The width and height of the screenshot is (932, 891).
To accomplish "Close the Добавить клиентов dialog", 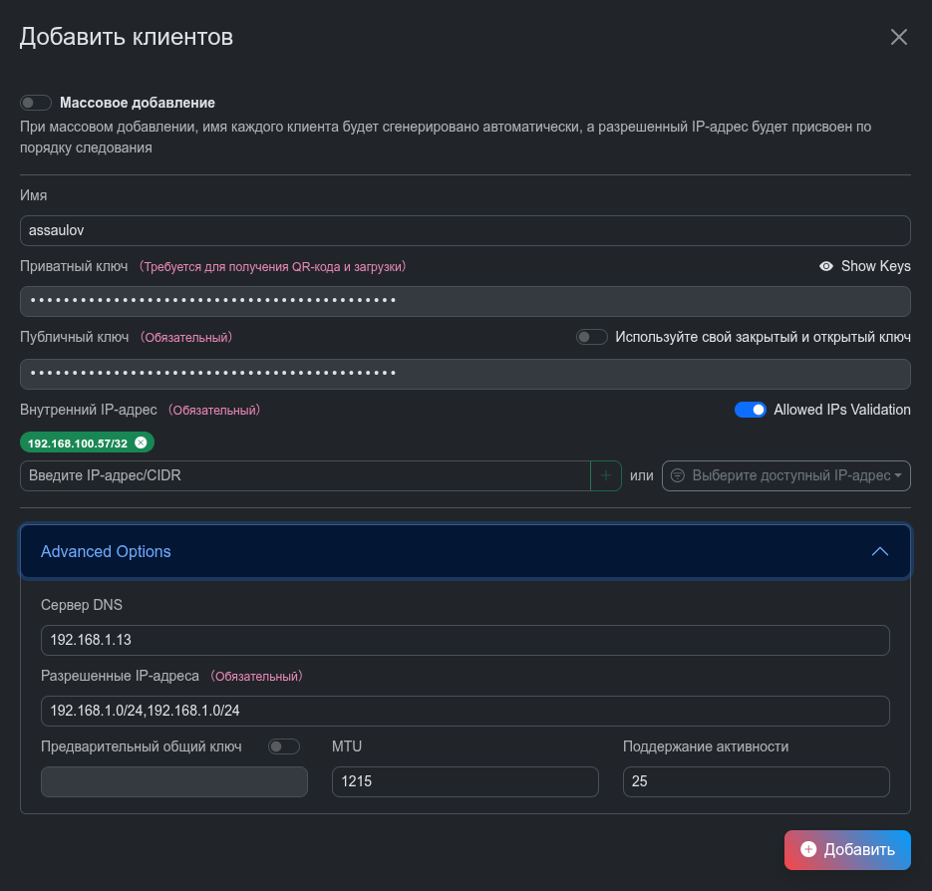I will [898, 38].
